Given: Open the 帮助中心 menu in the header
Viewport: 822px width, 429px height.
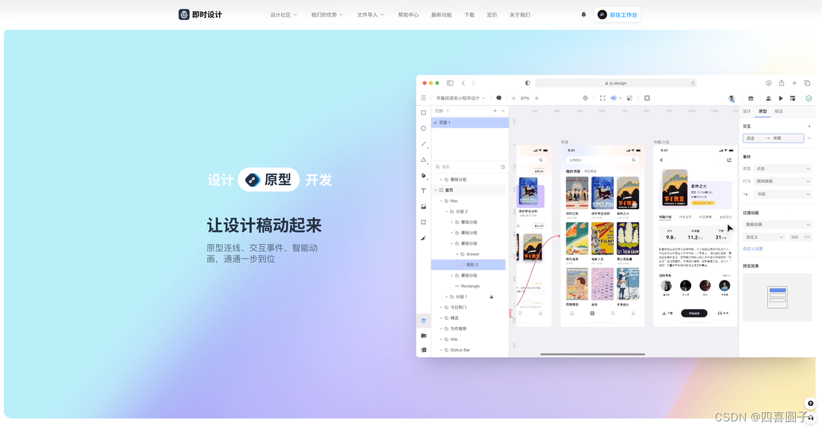Looking at the screenshot, I should pyautogui.click(x=408, y=14).
